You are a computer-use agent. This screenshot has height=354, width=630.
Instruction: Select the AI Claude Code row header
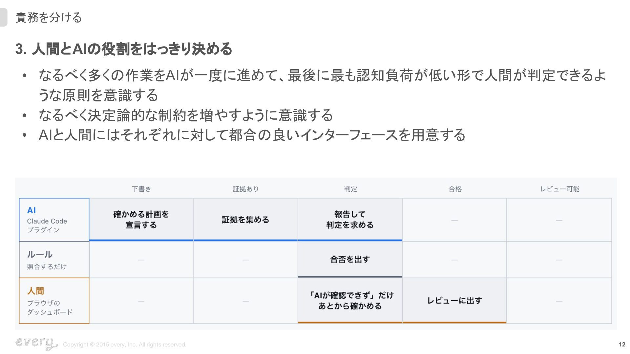click(x=54, y=220)
